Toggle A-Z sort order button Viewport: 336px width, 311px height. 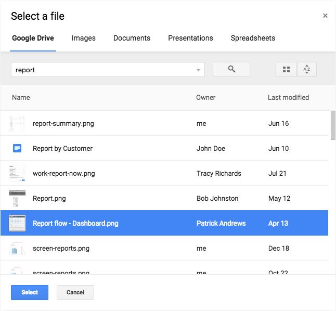click(x=307, y=69)
